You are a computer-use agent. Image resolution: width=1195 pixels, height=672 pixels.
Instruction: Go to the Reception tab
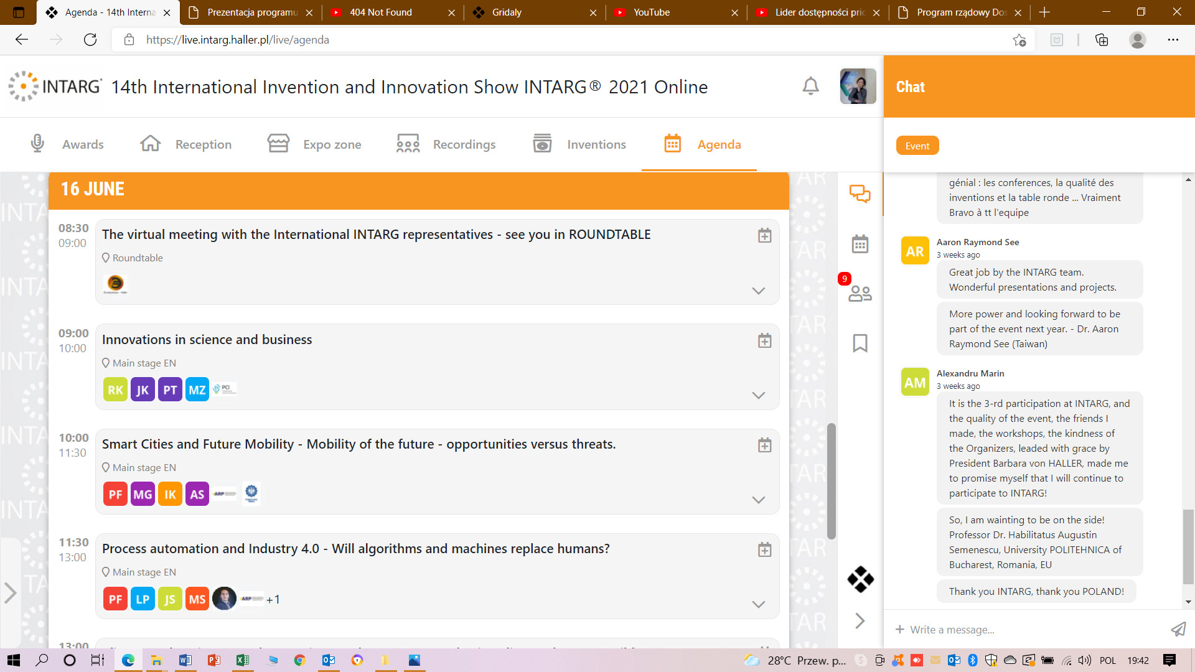pos(186,144)
